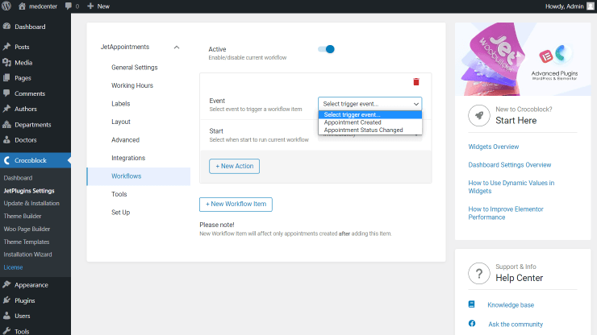Viewport: 597px width, 335px height.
Task: Open How to Use Dynamic Values link
Action: (x=511, y=187)
